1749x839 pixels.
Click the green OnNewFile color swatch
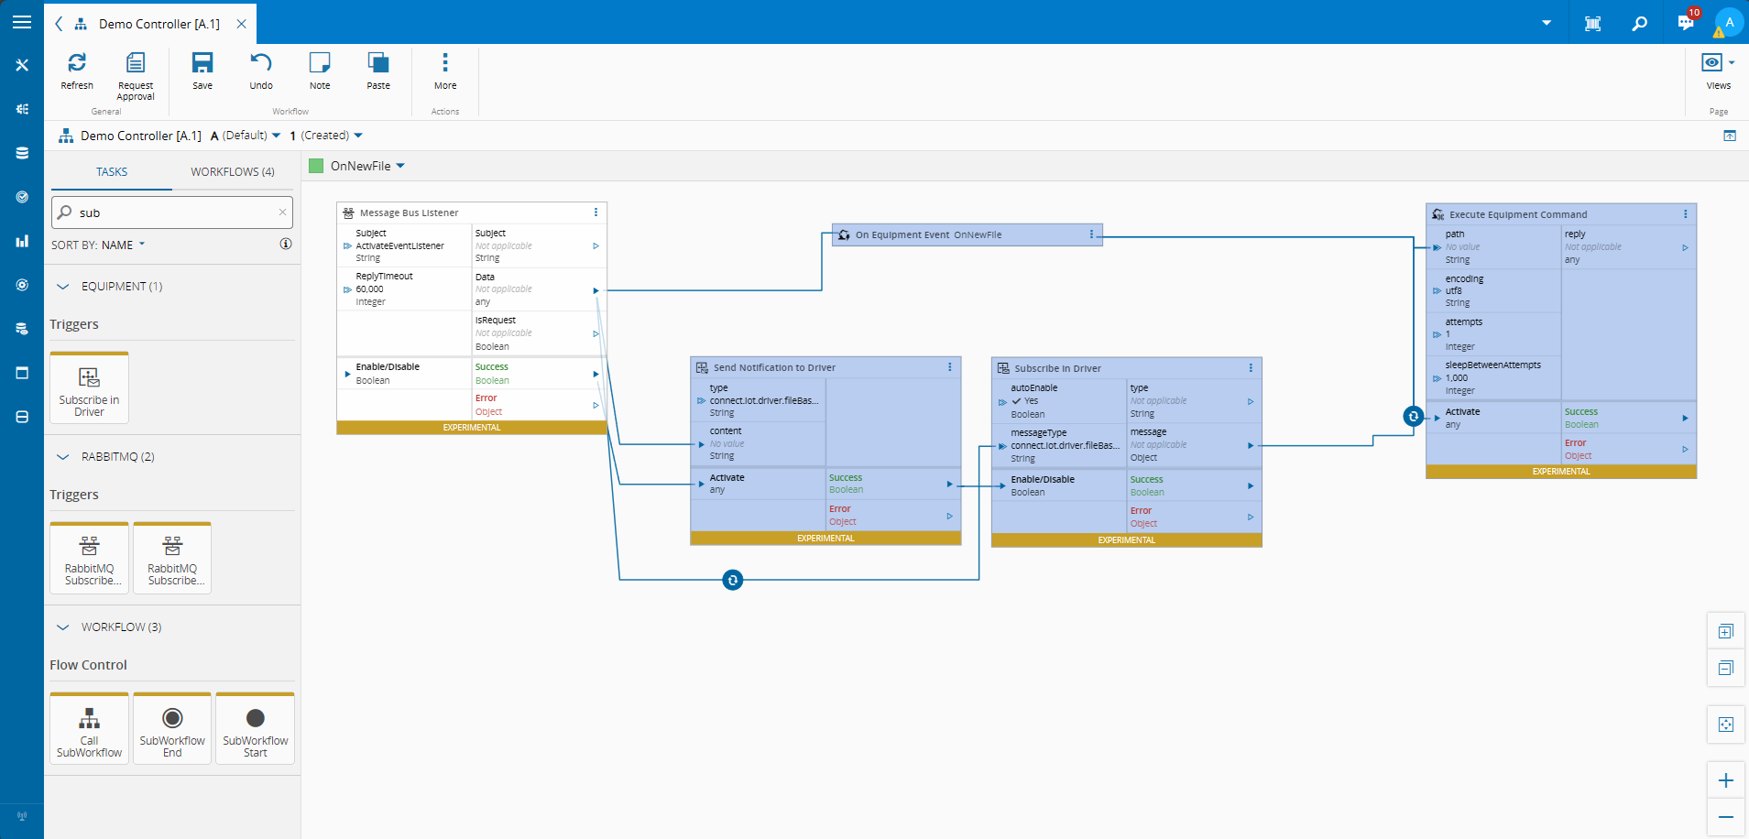point(316,166)
